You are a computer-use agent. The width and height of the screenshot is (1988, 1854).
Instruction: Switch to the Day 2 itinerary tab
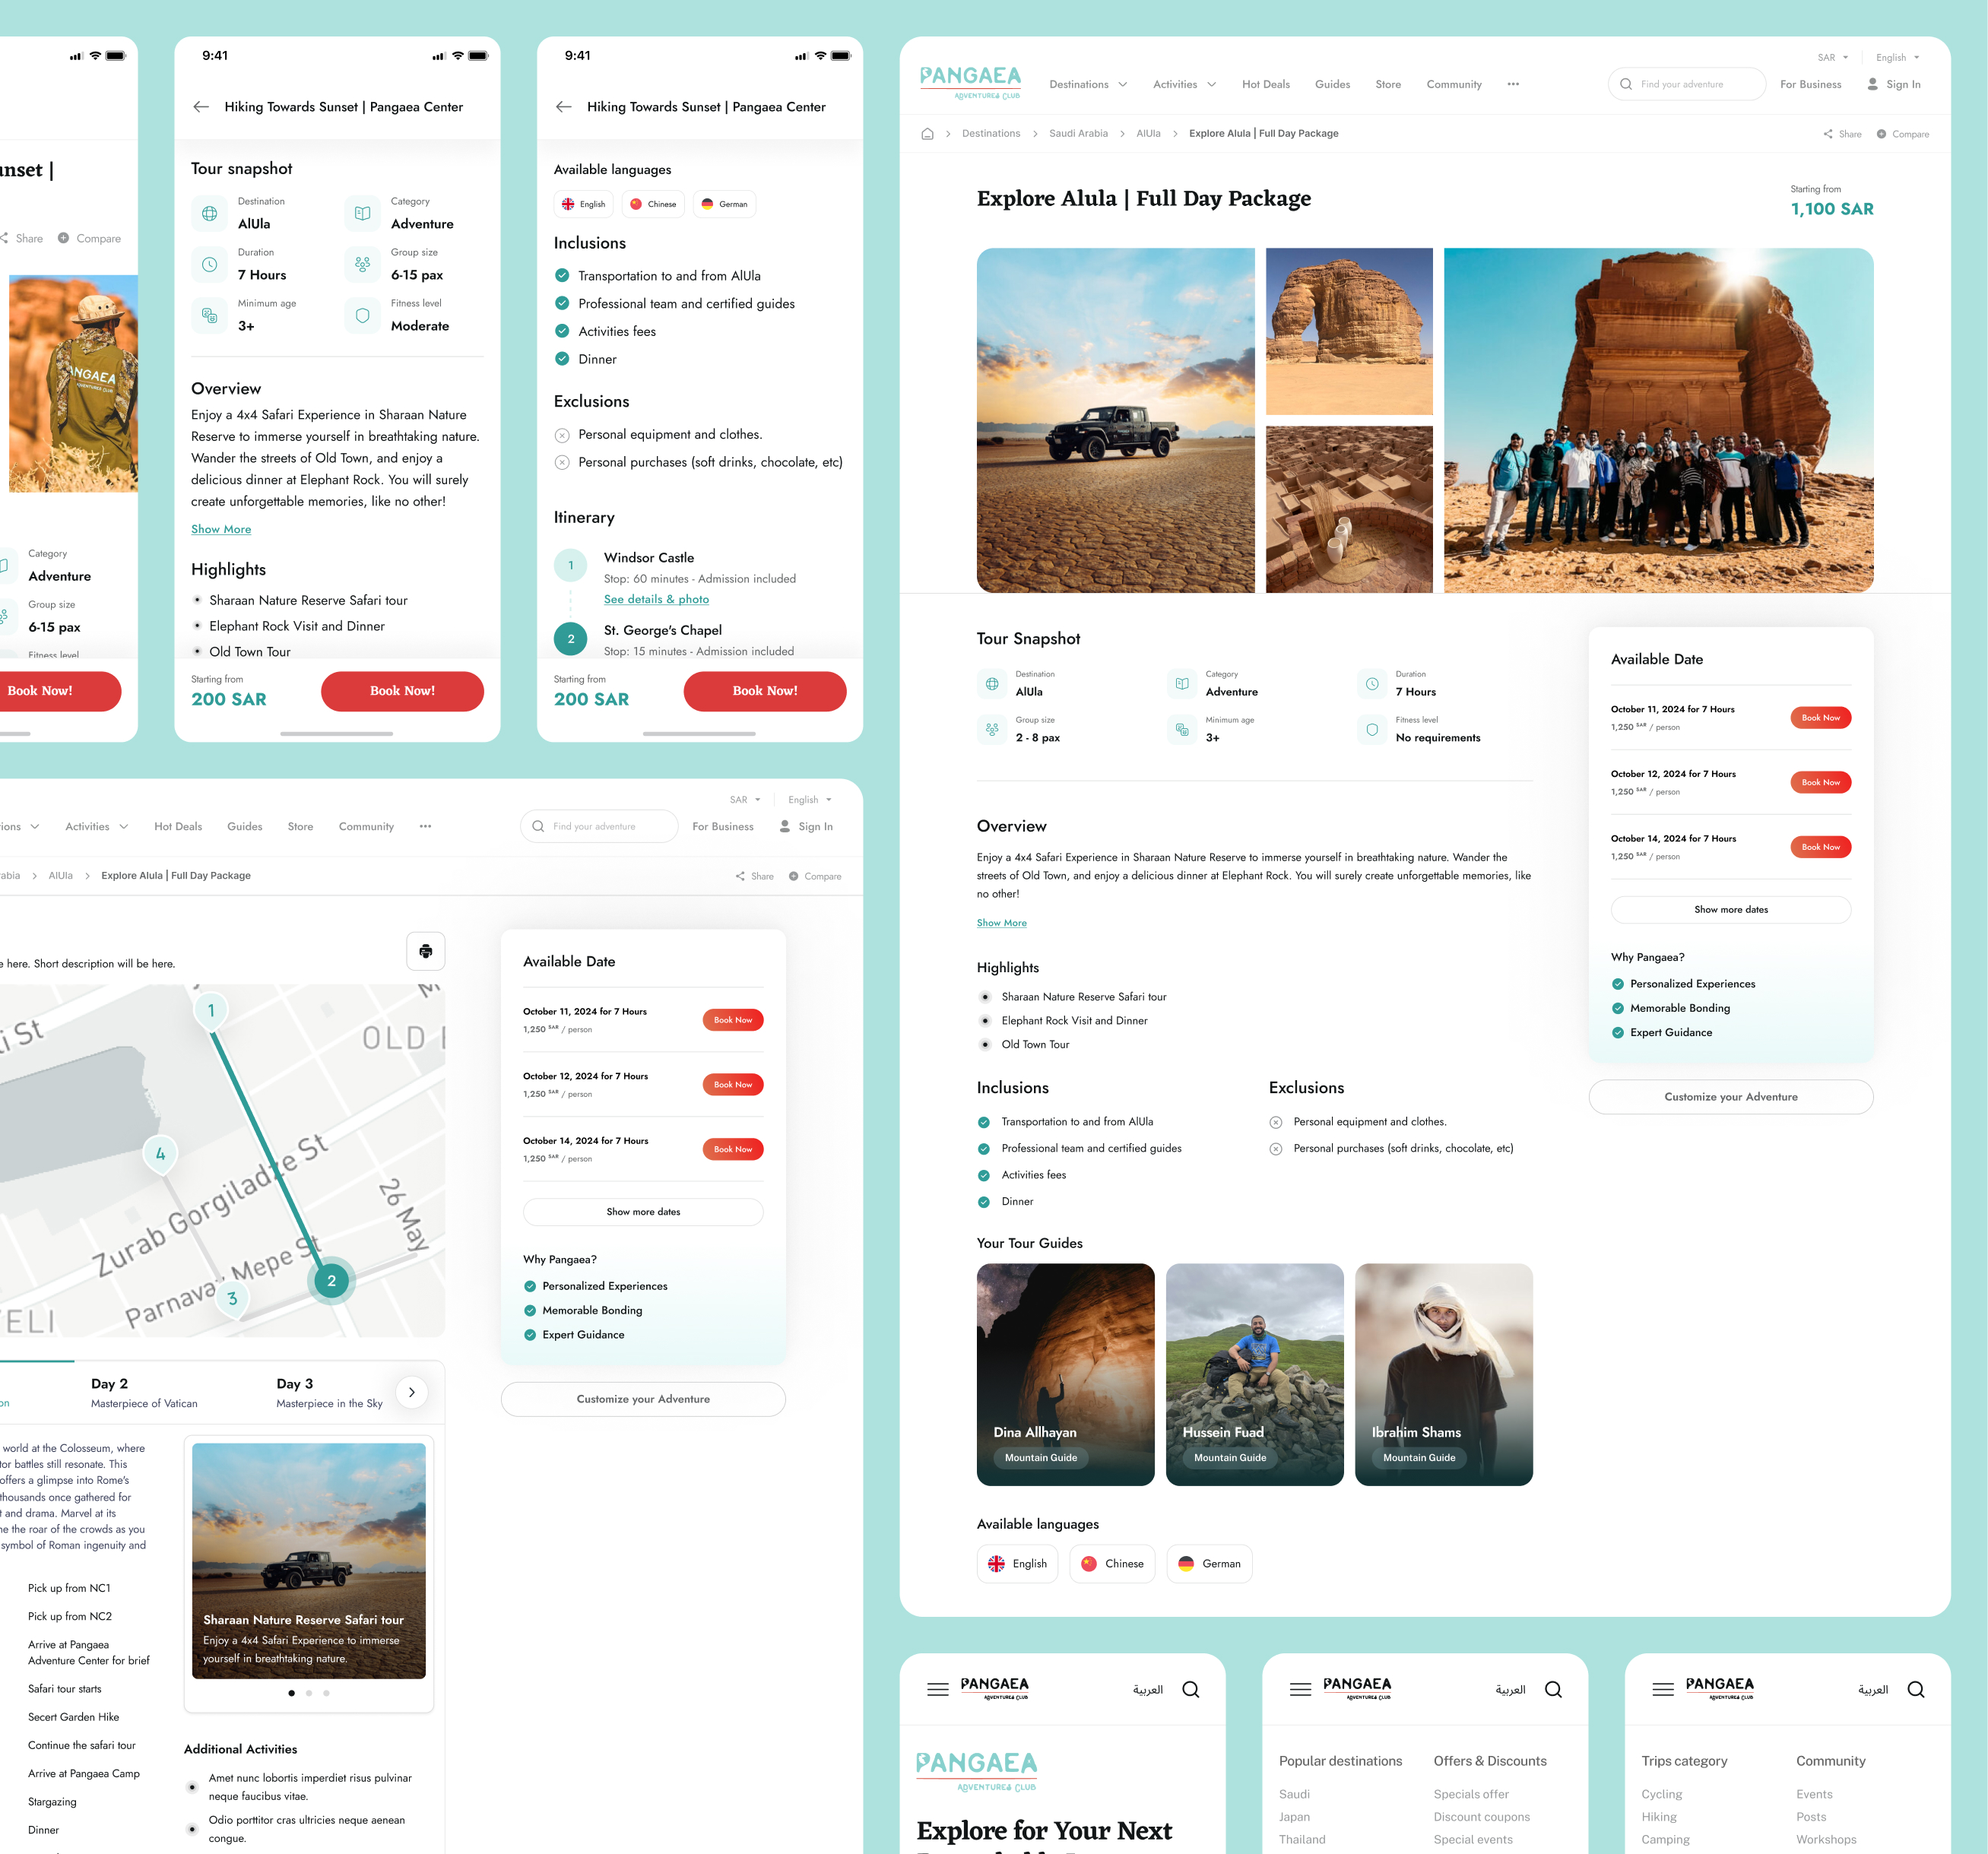(x=144, y=1392)
